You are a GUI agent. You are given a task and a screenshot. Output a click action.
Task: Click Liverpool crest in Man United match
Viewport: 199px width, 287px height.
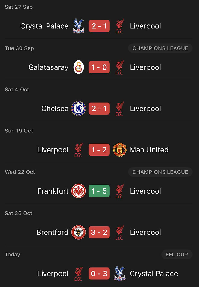point(79,150)
